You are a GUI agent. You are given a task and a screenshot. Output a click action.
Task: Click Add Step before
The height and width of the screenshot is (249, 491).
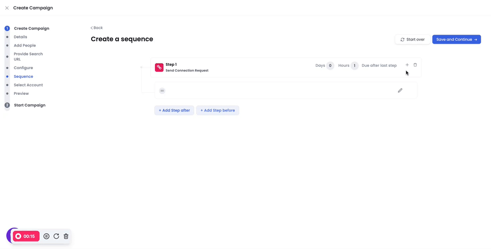coord(217,110)
